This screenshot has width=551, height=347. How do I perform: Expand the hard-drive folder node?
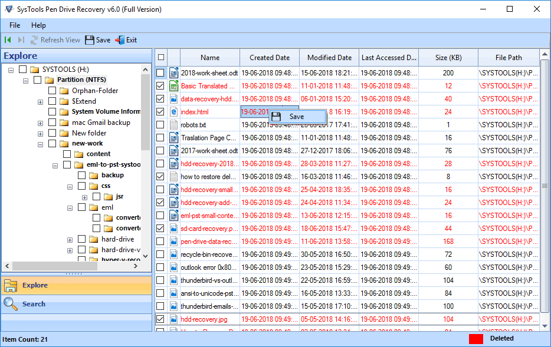click(70, 240)
